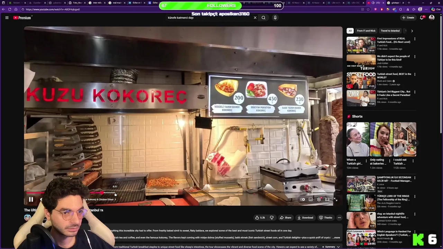Open options menu for 'First Impressions of REAL Turkish Food'
Viewport: 443px width, 249px height.
415,39
